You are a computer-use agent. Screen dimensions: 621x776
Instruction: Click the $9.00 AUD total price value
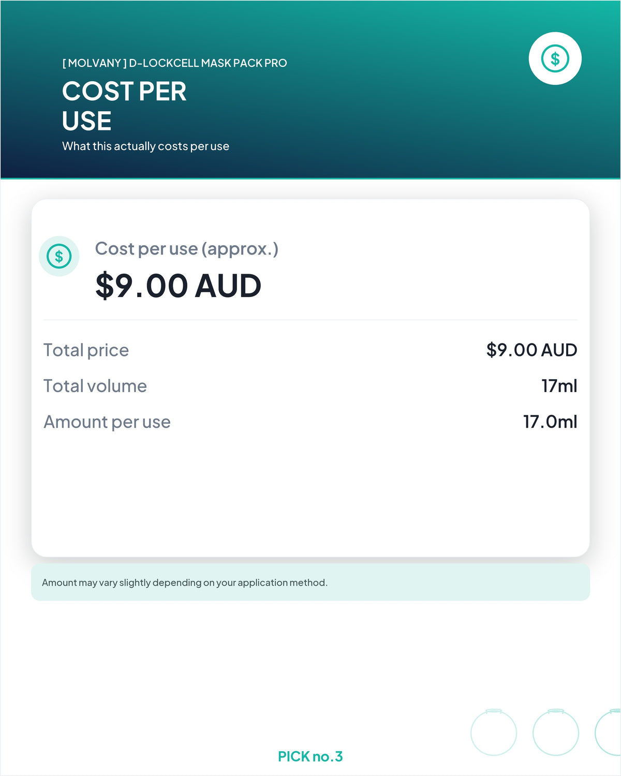click(531, 350)
